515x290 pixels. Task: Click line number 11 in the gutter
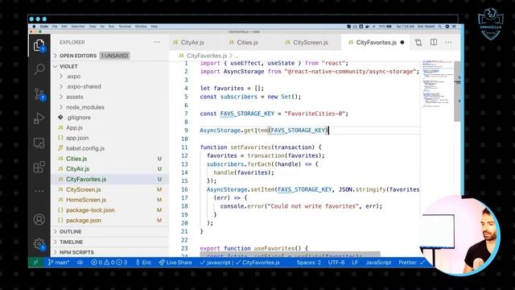point(184,147)
